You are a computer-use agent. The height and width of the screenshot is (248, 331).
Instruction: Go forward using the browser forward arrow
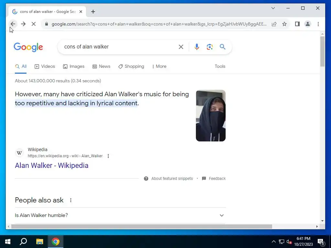tap(23, 24)
